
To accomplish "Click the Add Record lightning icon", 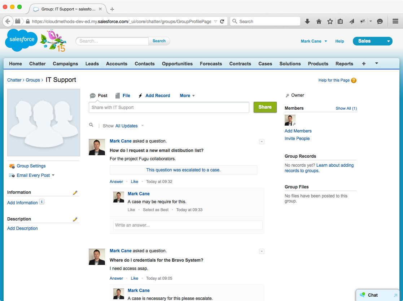I will pos(140,96).
